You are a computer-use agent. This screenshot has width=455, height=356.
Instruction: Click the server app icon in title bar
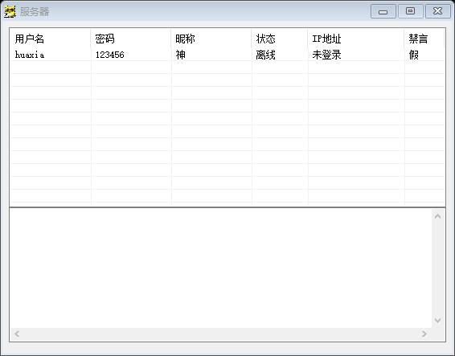click(x=10, y=11)
